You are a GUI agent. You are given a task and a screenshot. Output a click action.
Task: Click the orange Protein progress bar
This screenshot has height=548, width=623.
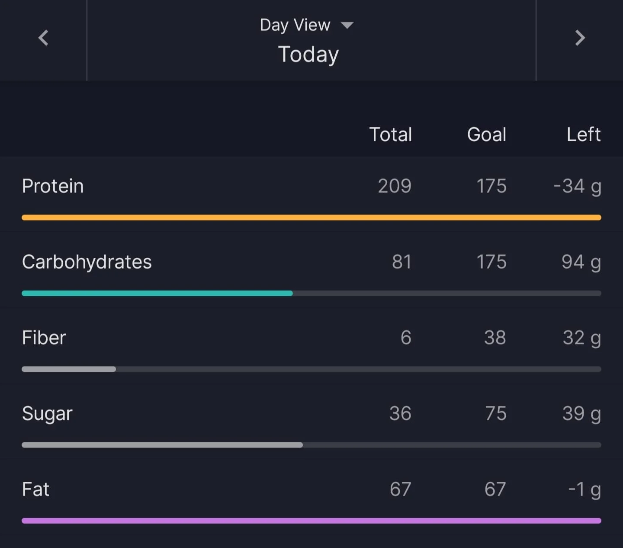tap(311, 217)
